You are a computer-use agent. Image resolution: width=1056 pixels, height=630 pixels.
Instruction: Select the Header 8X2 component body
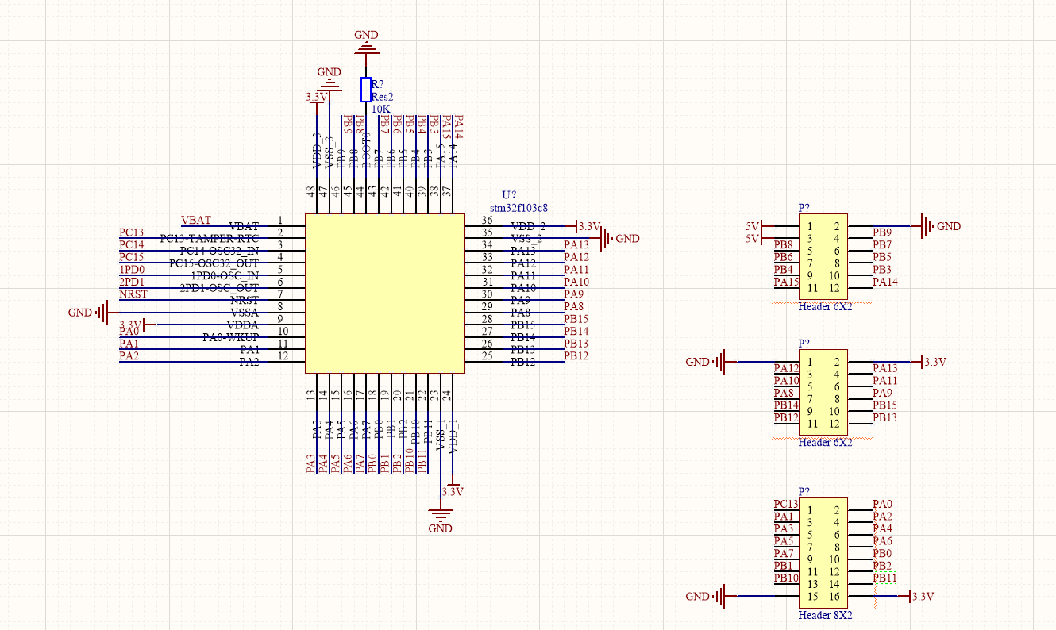823,553
